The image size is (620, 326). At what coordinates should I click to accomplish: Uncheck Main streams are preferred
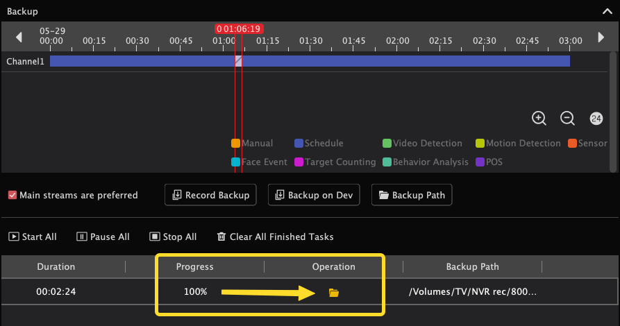pyautogui.click(x=12, y=195)
